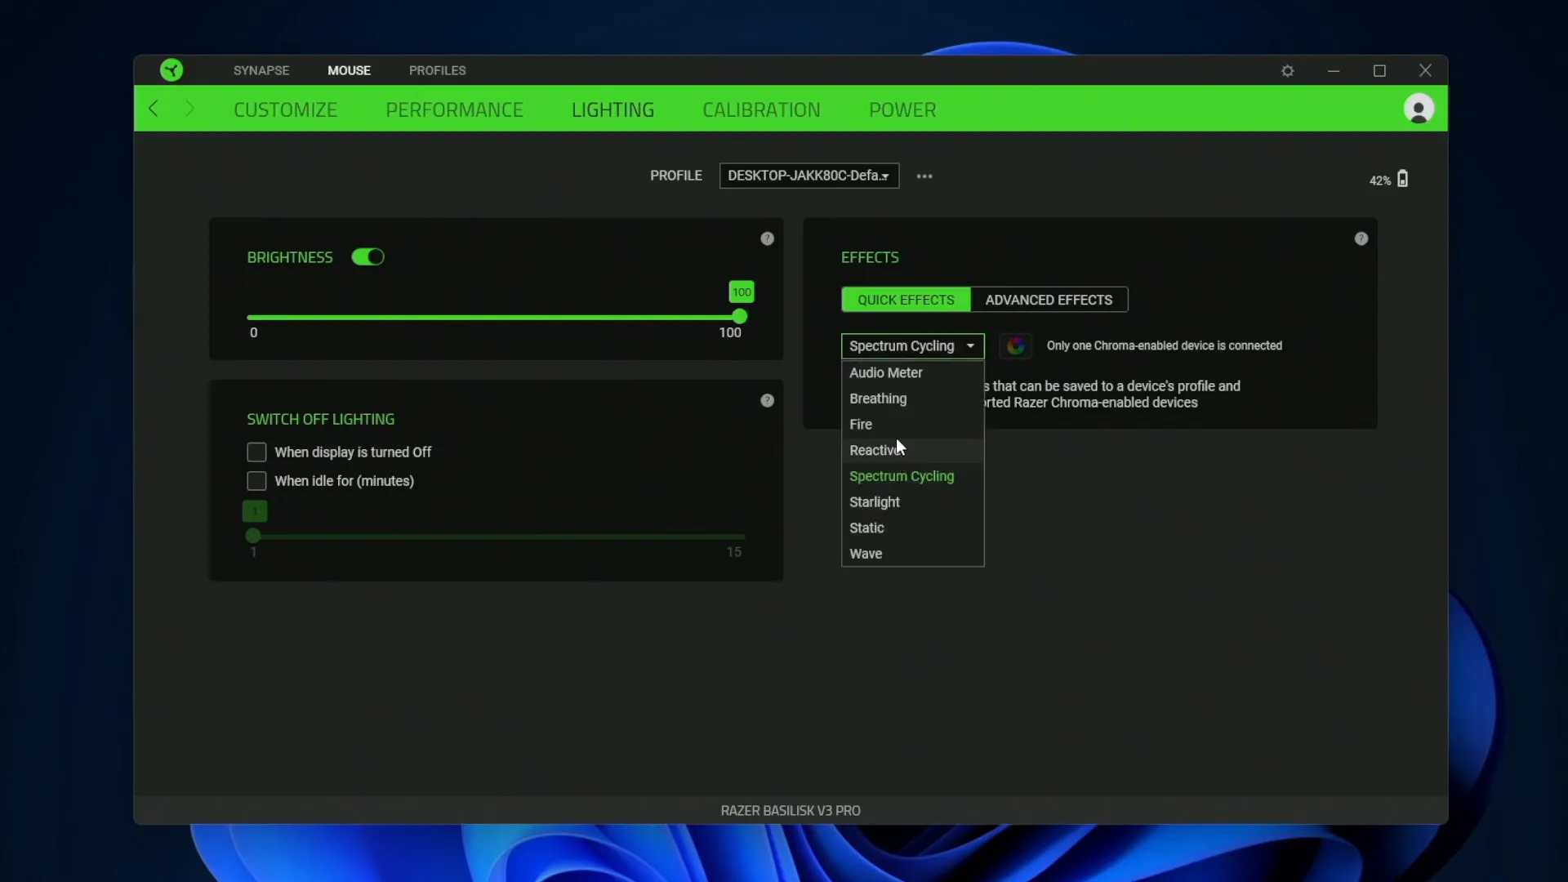The width and height of the screenshot is (1568, 882).
Task: Pick the Starlight effect
Action: (x=913, y=502)
